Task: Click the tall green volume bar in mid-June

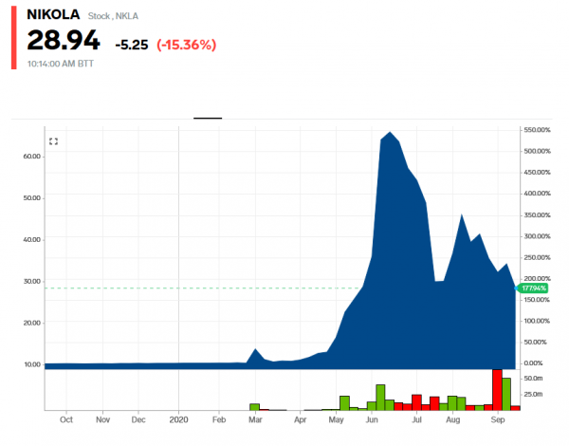Action: (380, 398)
